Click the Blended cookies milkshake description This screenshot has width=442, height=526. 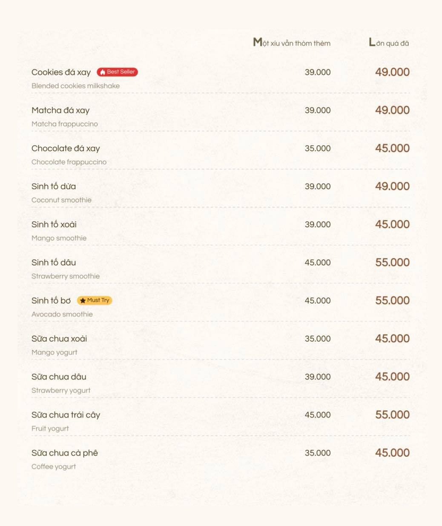(75, 86)
